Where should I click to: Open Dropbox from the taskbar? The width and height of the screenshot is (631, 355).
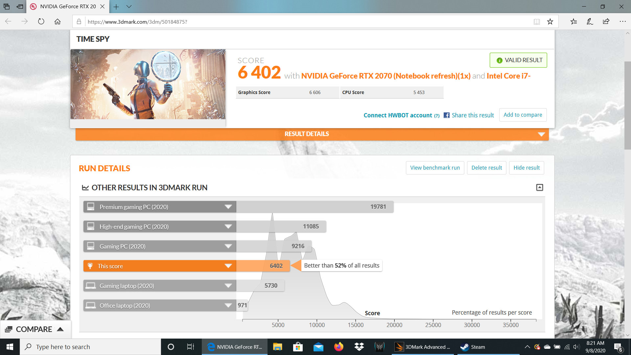coord(359,347)
